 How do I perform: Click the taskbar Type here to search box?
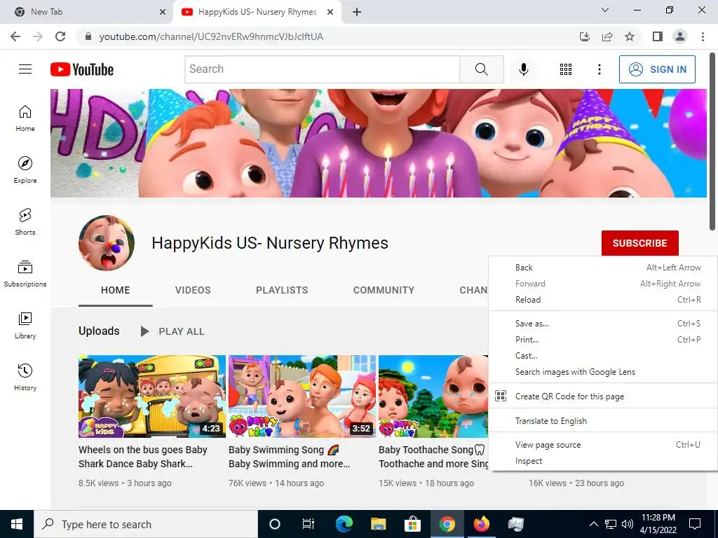pyautogui.click(x=146, y=524)
